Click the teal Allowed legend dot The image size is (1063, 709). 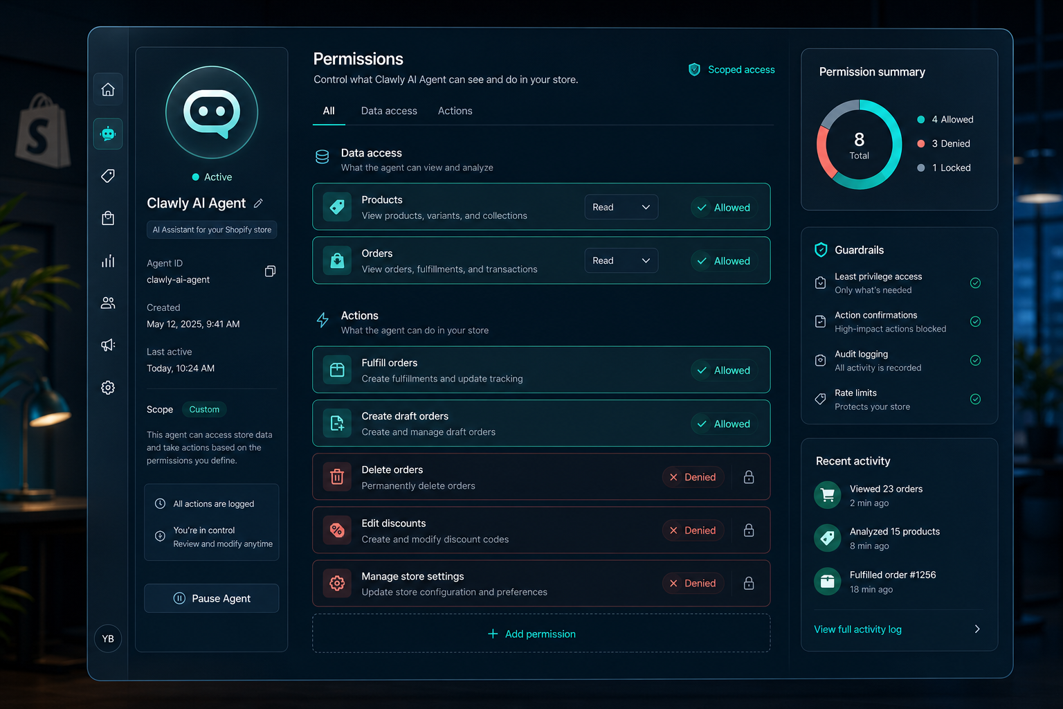tap(921, 120)
